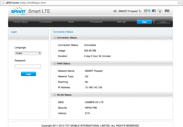
Task: Click the blue Login button
Action: [29, 74]
